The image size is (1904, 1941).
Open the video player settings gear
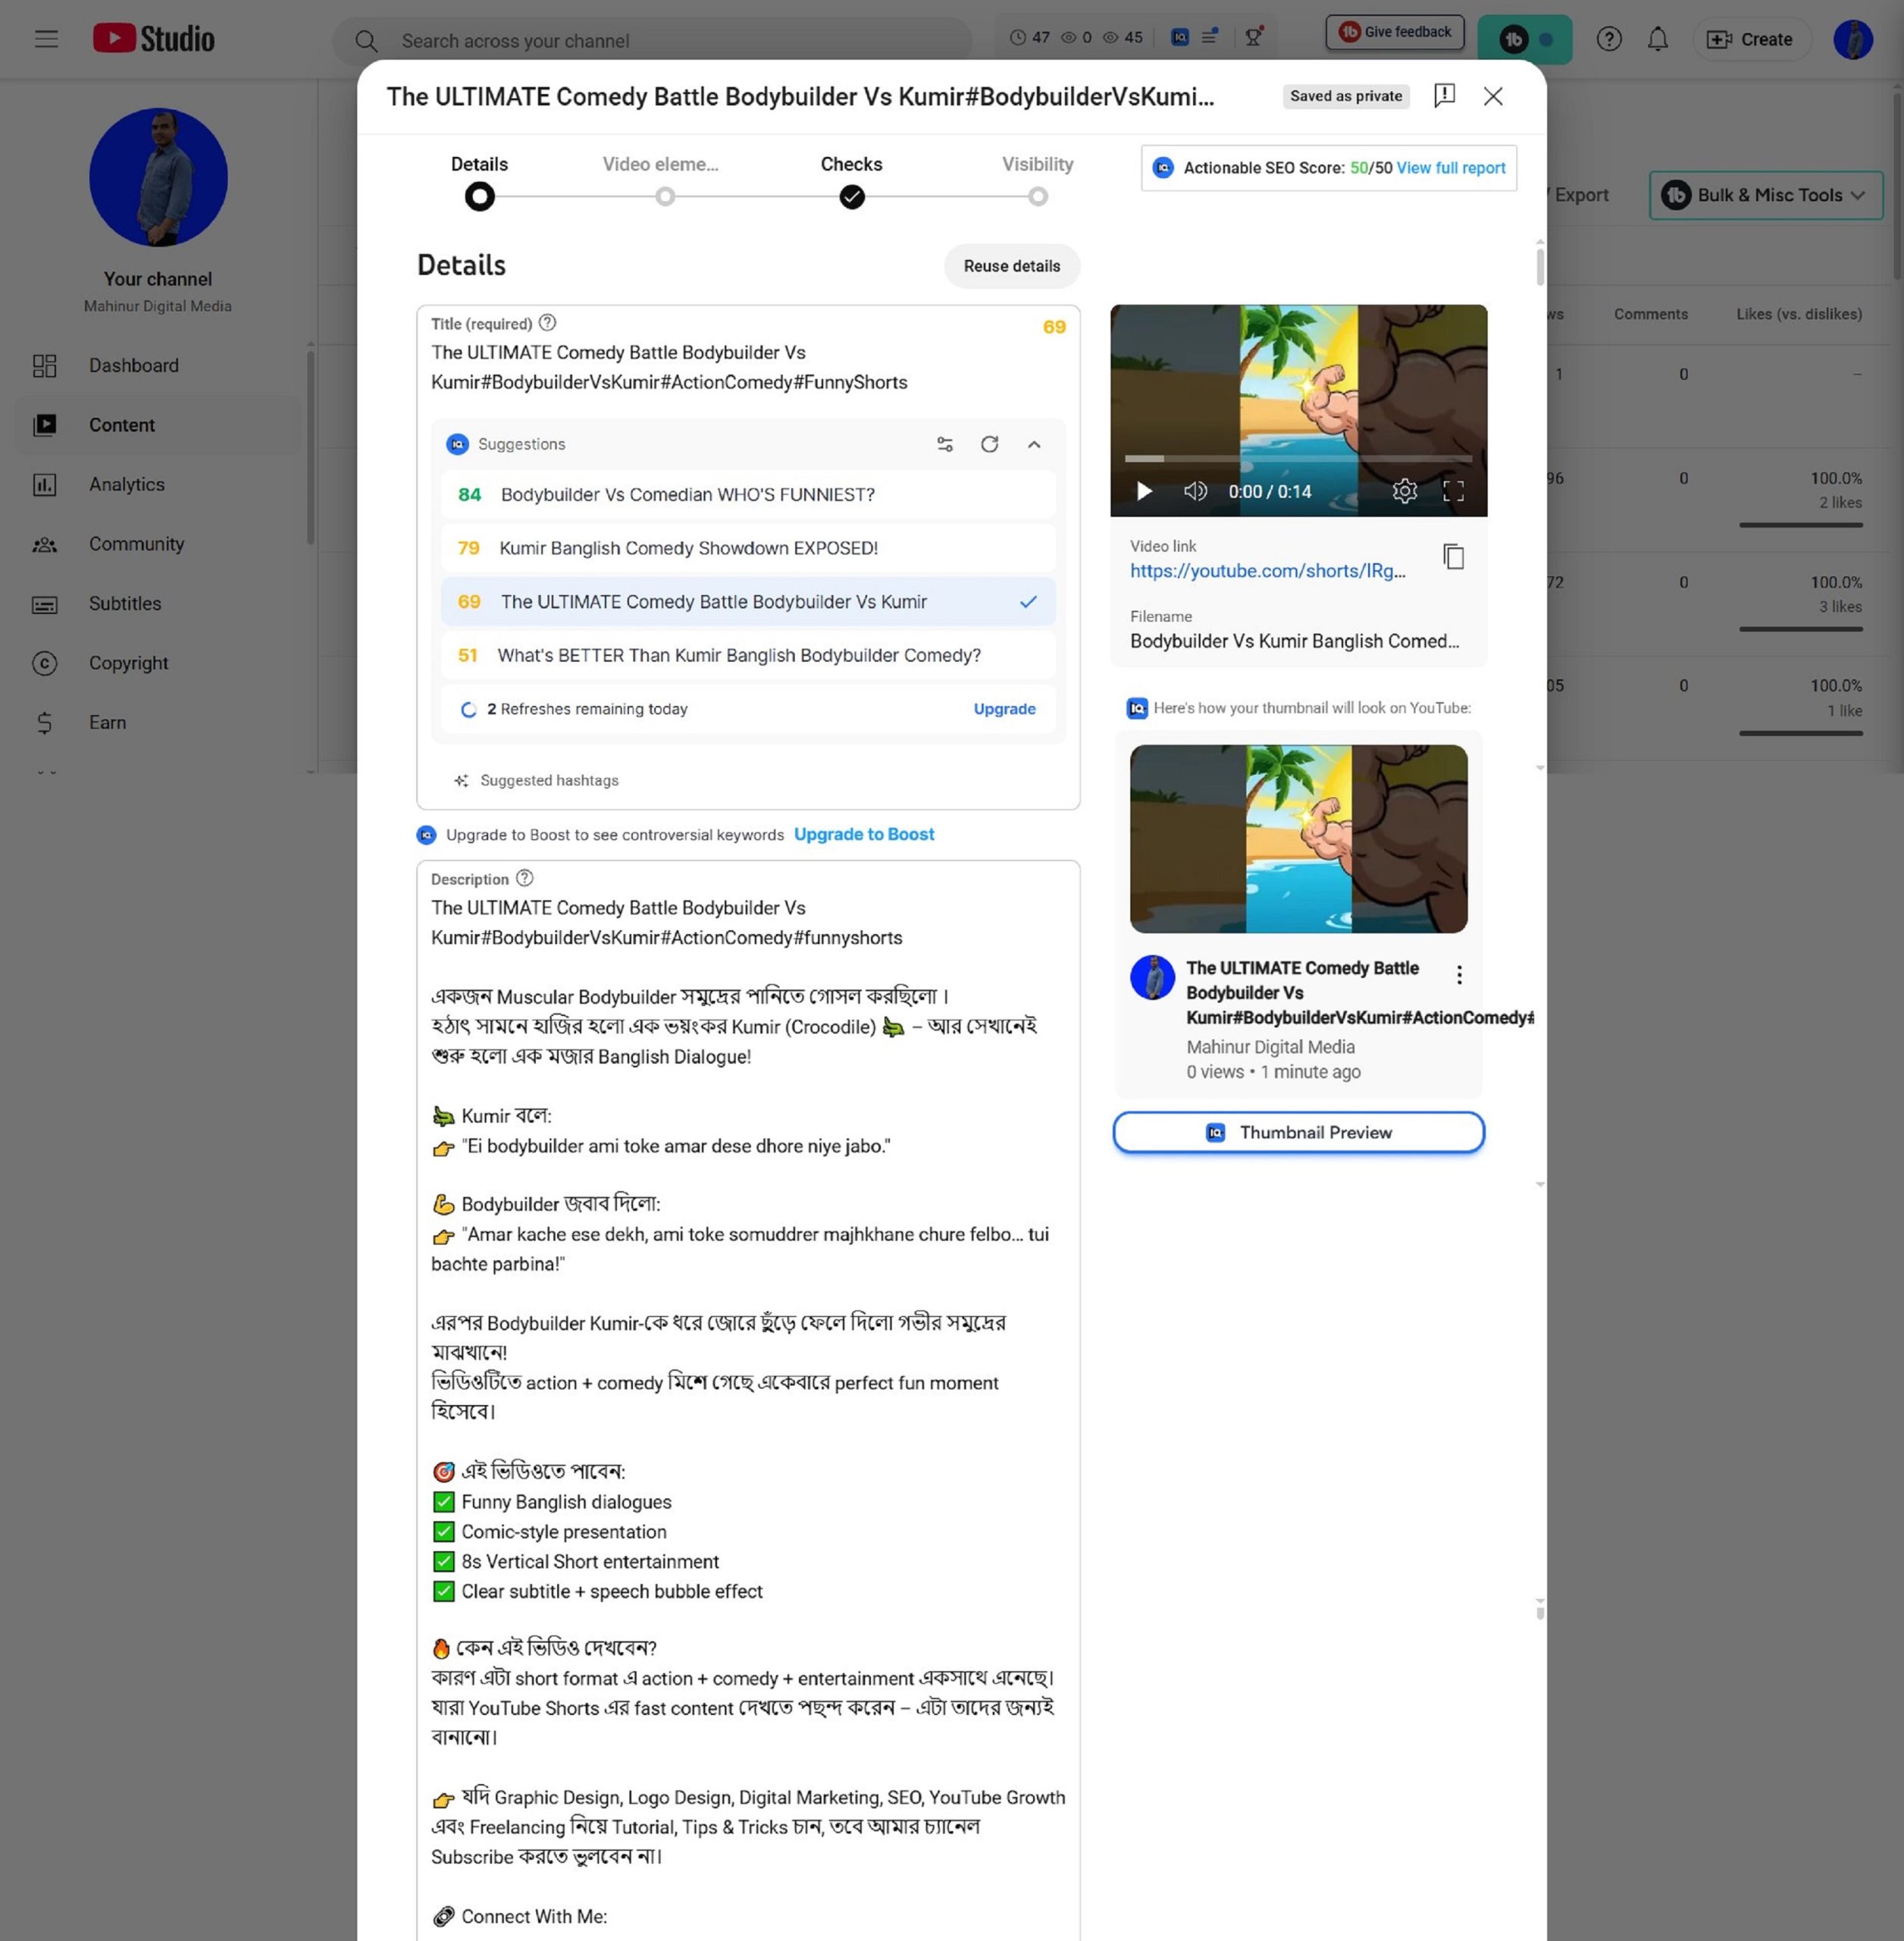click(x=1404, y=491)
